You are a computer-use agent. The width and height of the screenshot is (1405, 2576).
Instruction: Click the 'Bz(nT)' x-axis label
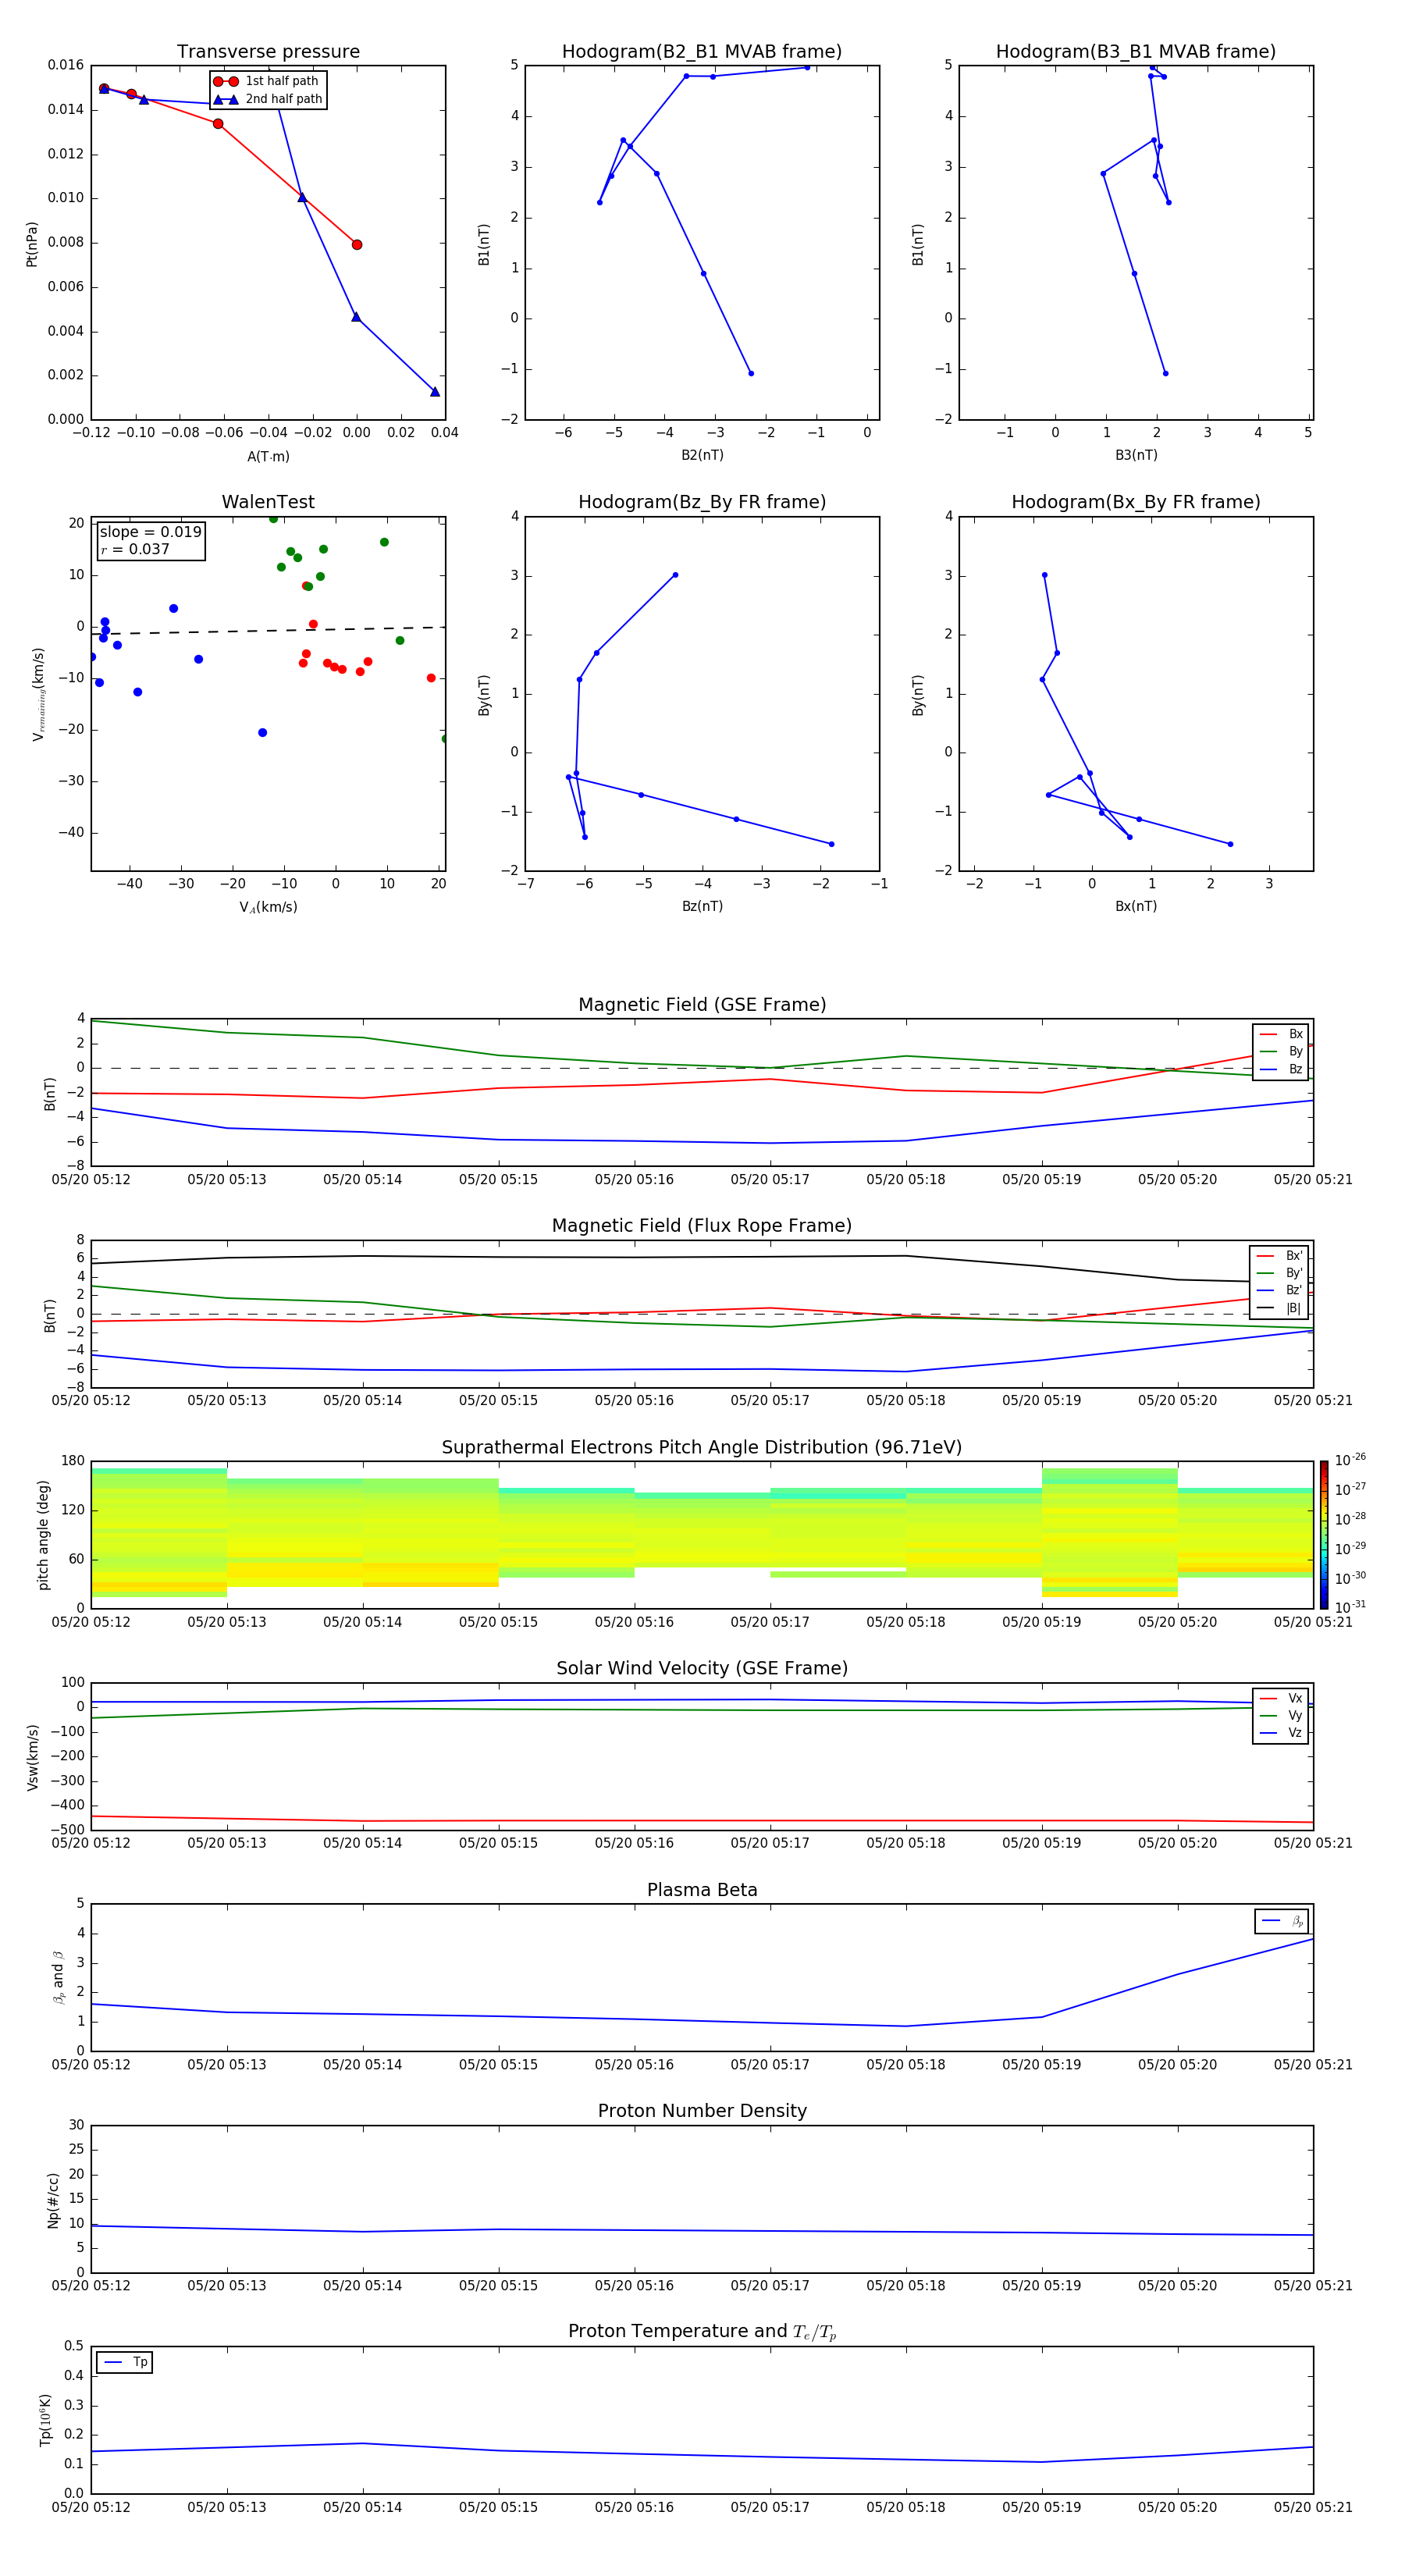pyautogui.click(x=702, y=907)
